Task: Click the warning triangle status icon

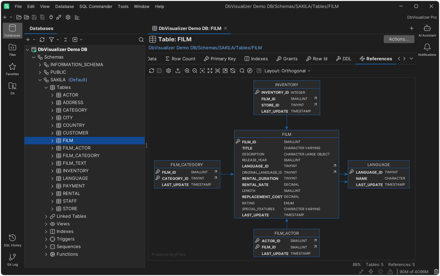Action: (x=390, y=272)
